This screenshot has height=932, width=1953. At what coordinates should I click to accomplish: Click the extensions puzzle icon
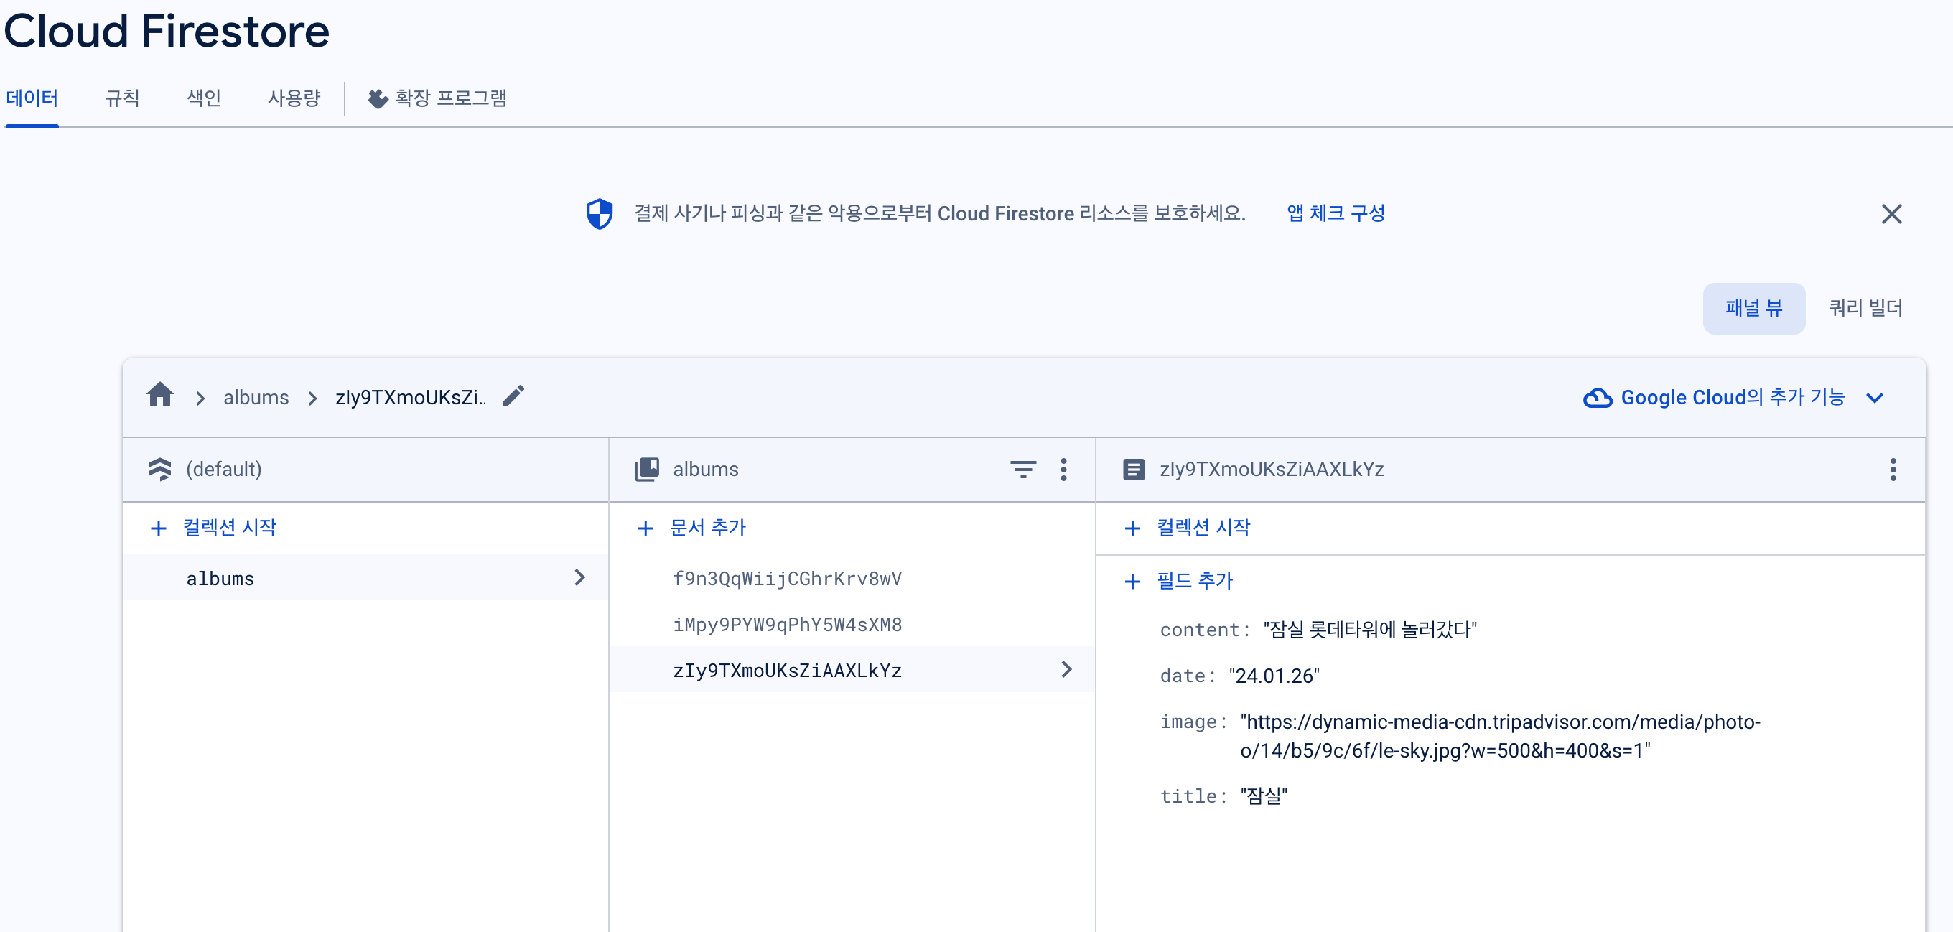378,98
